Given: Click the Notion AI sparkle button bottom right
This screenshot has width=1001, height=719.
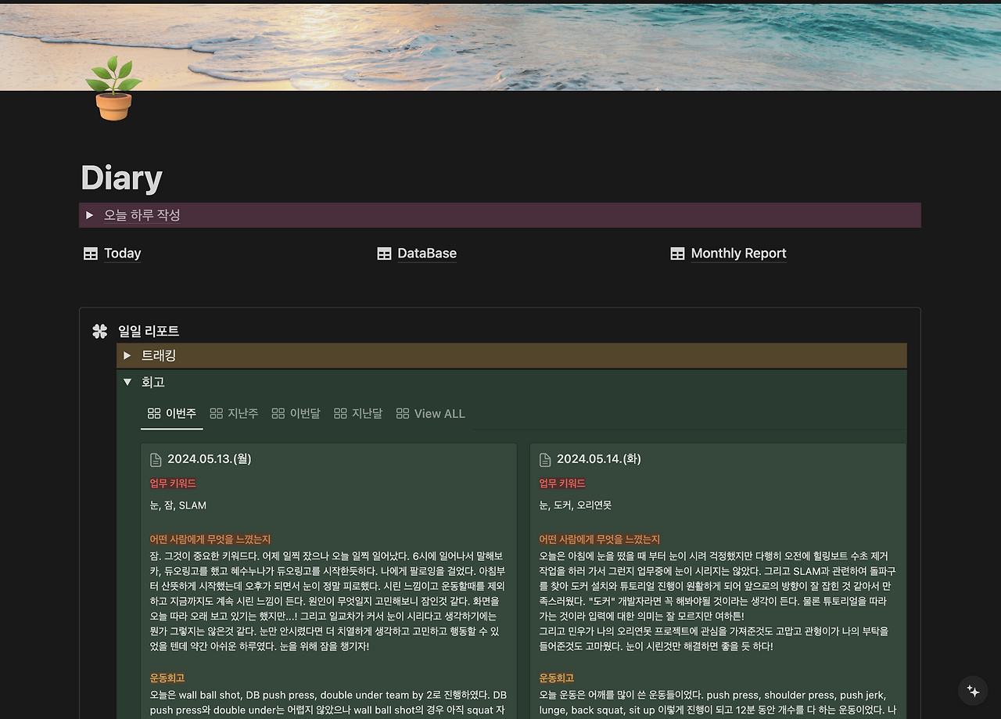Looking at the screenshot, I should (x=972, y=690).
